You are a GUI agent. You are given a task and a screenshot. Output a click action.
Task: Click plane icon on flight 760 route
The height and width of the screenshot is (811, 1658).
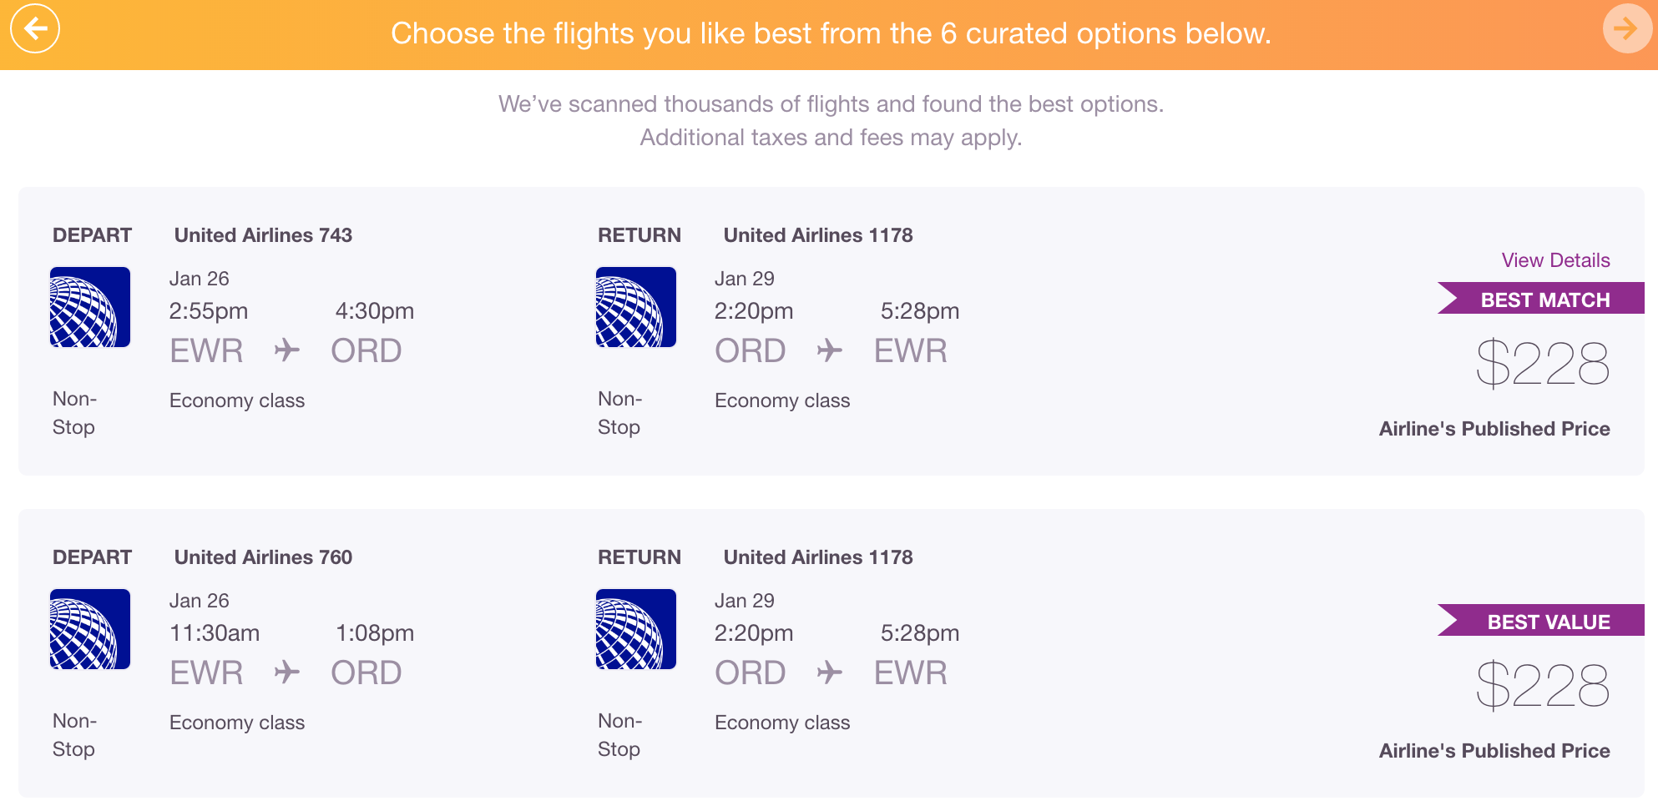pyautogui.click(x=287, y=672)
